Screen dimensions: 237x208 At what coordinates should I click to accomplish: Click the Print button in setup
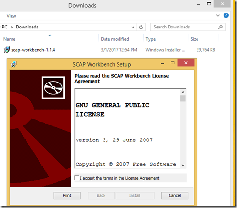(67, 195)
